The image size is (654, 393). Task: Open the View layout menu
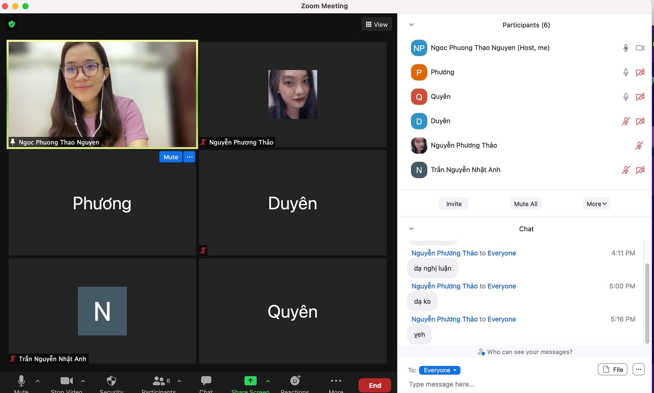click(377, 24)
